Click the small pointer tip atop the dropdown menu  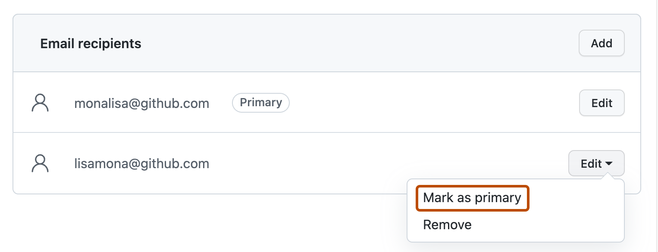608,176
